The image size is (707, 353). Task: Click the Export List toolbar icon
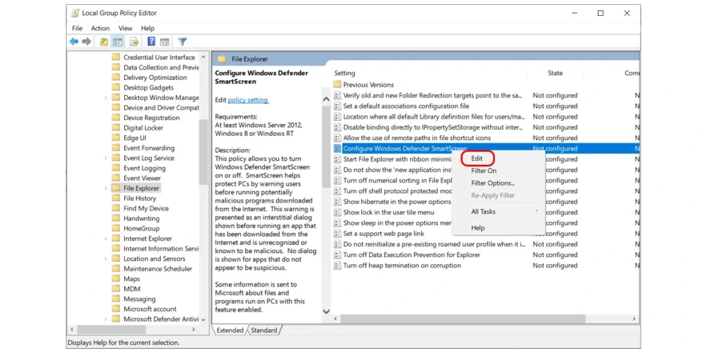point(134,42)
